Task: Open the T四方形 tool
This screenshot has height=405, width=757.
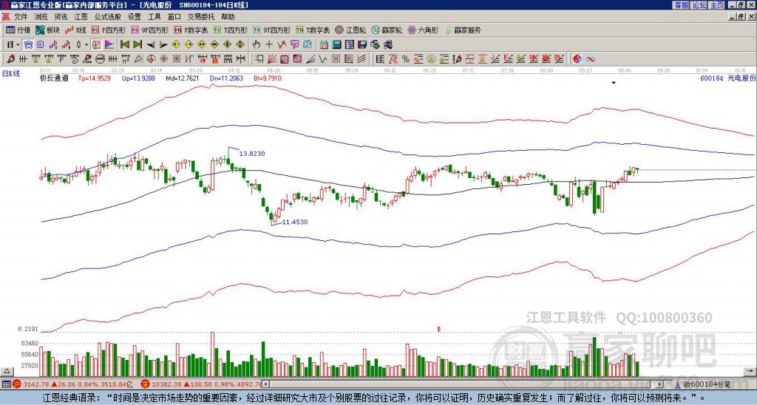Action: pyautogui.click(x=231, y=30)
